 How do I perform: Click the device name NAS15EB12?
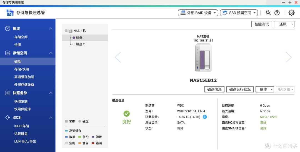coord(203,80)
